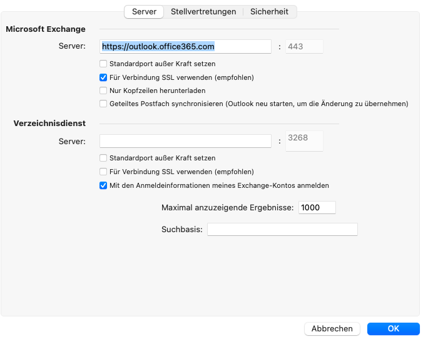Enable SSL for the Verzeichnisdienst connection
This screenshot has height=342, width=423.
point(103,172)
